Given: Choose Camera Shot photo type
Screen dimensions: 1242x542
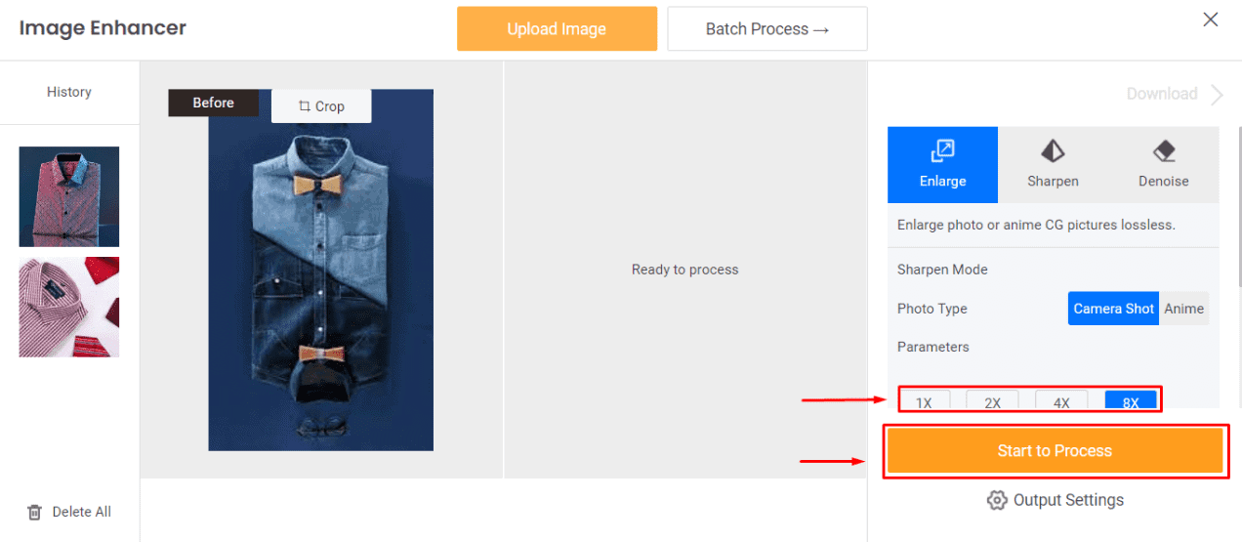Looking at the screenshot, I should coord(1113,309).
